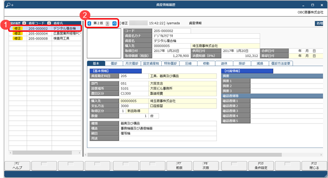
Task: Click the asset list horizontal scrollbar
Action: [42, 153]
